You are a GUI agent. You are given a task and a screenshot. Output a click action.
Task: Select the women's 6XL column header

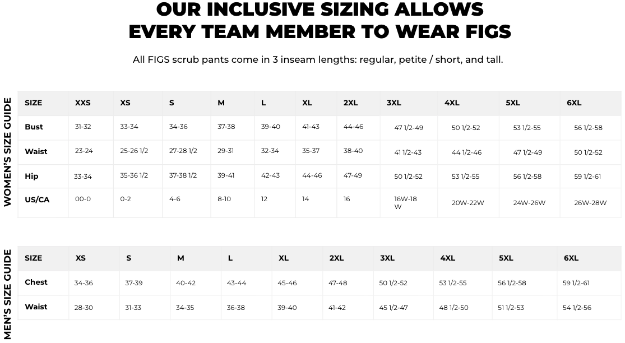point(574,103)
